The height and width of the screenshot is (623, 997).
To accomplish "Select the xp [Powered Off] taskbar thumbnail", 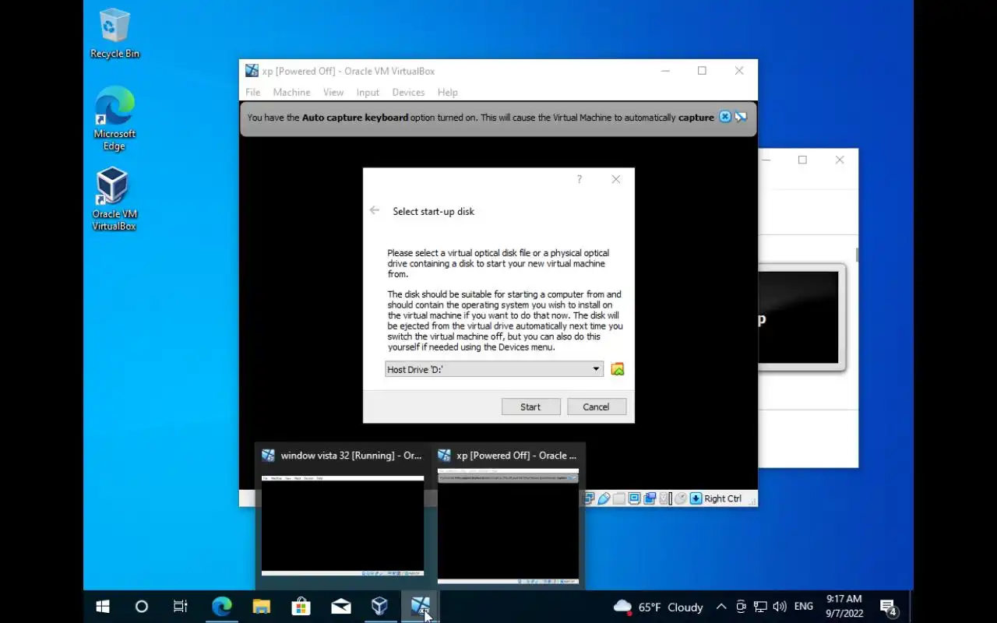I will click(x=508, y=516).
